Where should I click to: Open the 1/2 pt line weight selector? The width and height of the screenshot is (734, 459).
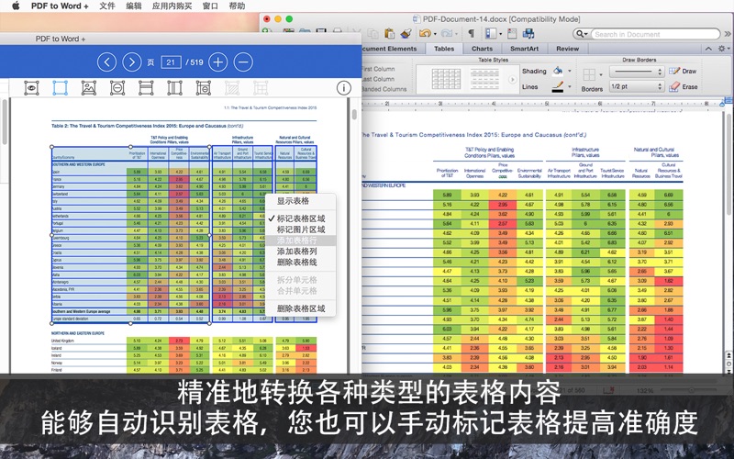pos(637,86)
